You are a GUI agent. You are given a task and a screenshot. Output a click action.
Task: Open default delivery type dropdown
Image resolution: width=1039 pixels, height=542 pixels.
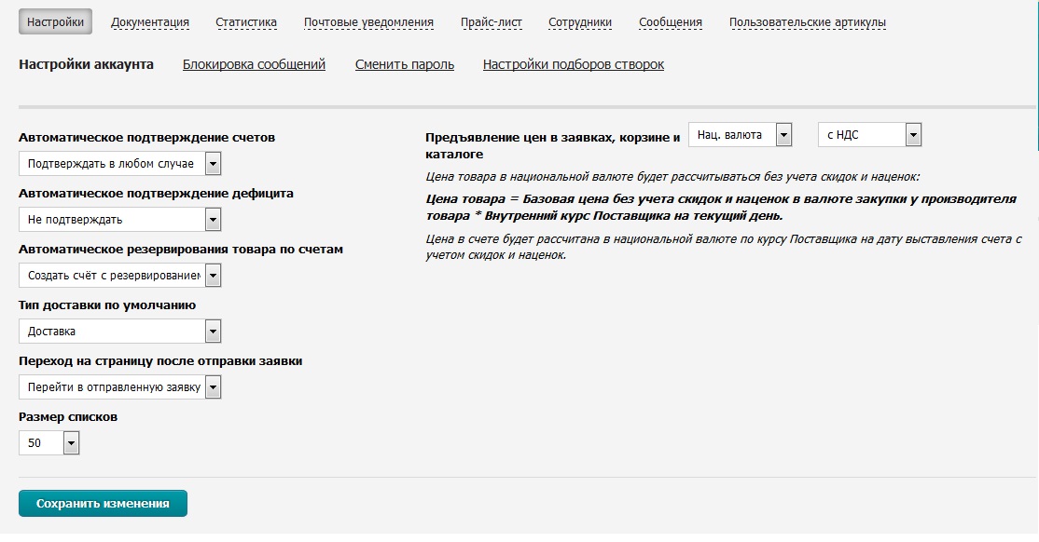(119, 332)
